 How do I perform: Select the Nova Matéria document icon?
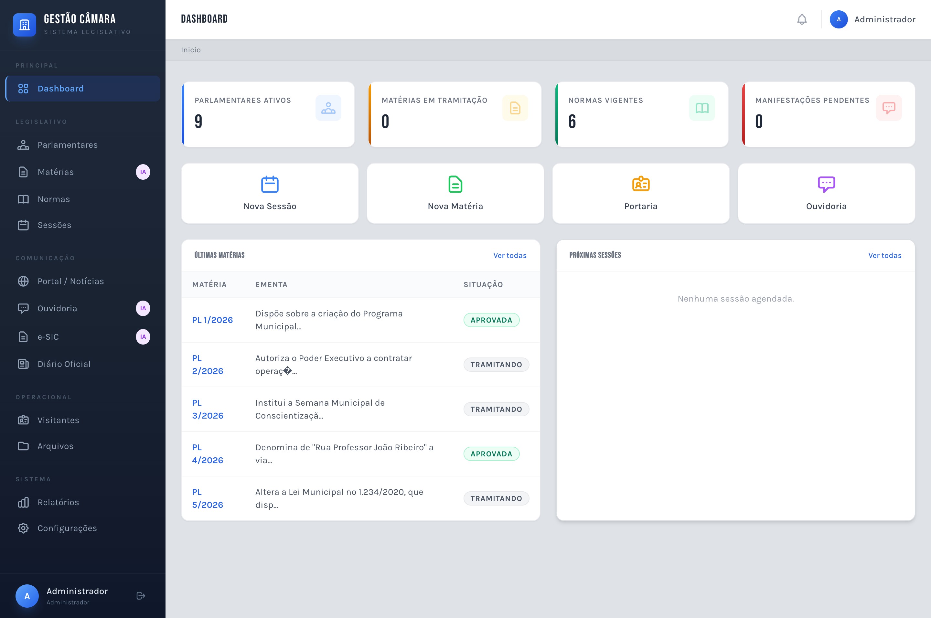point(455,184)
